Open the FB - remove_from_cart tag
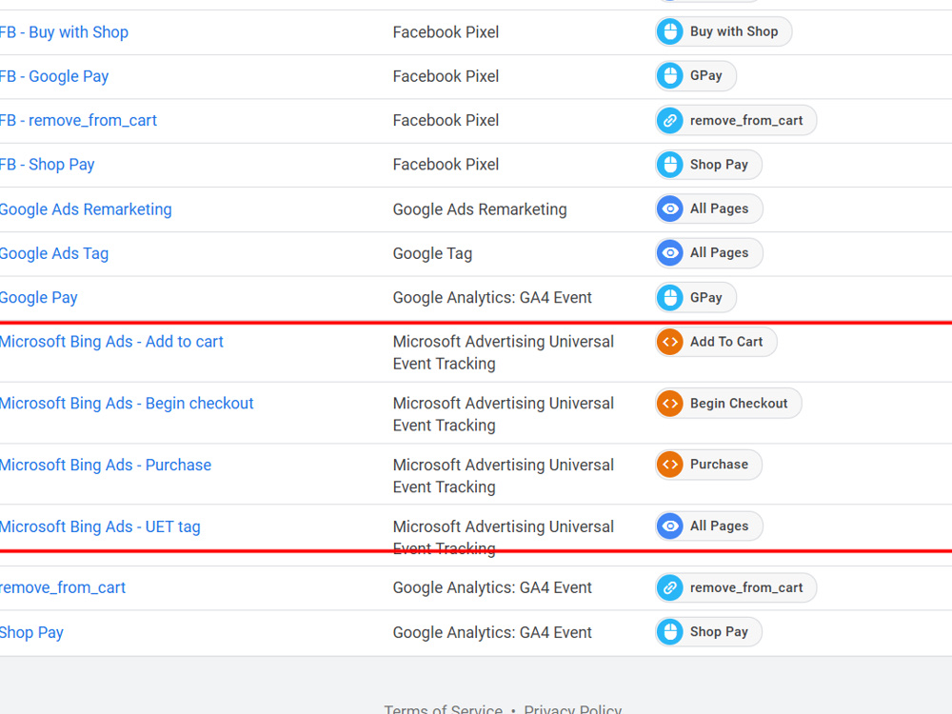 (78, 120)
